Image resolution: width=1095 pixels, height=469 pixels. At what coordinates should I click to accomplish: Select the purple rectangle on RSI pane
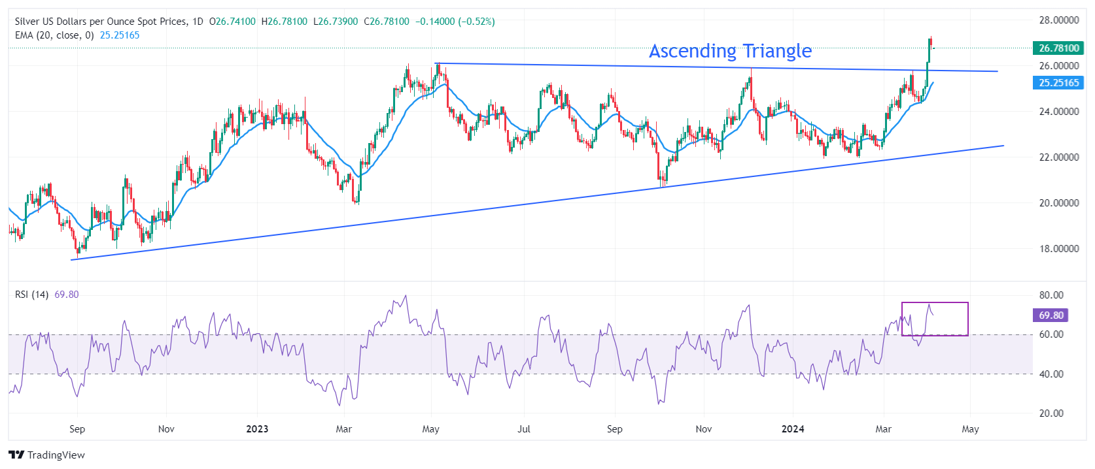coord(935,303)
